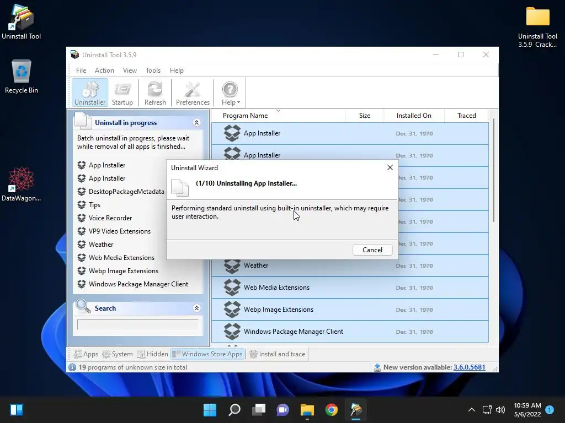The image size is (565, 423).
Task: Select the Windows Store Apps tab
Action: (207, 354)
